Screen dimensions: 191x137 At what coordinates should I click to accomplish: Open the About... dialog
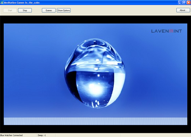coord(183,10)
